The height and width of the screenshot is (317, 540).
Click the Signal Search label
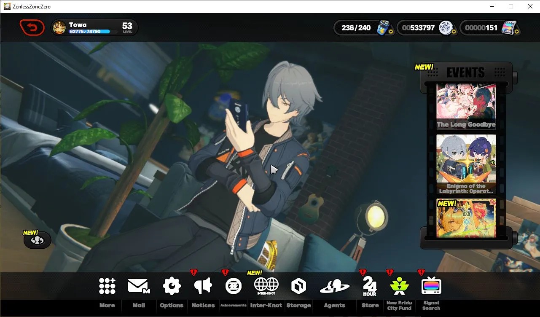pos(431,306)
